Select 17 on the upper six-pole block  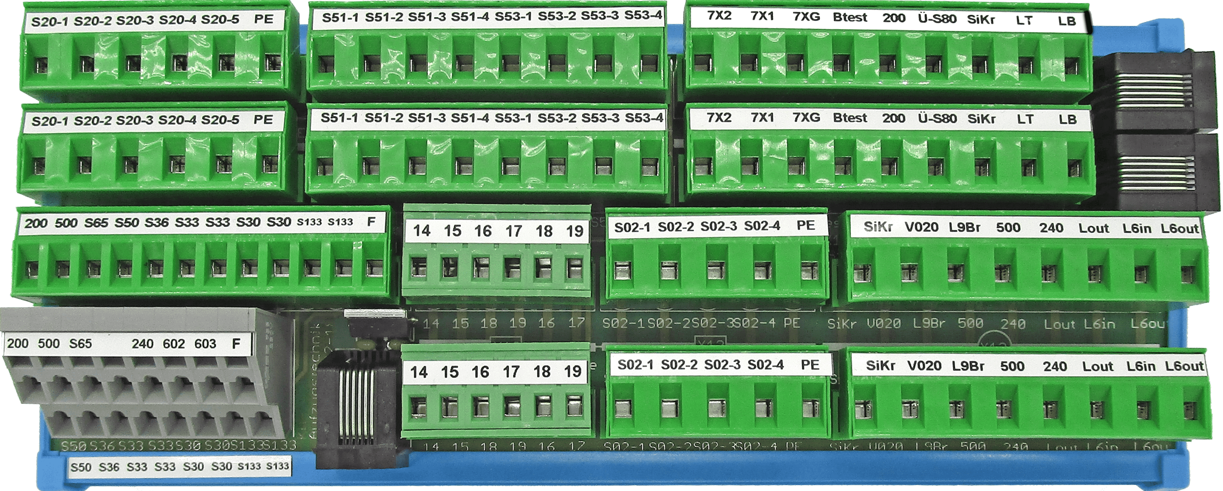513,231
